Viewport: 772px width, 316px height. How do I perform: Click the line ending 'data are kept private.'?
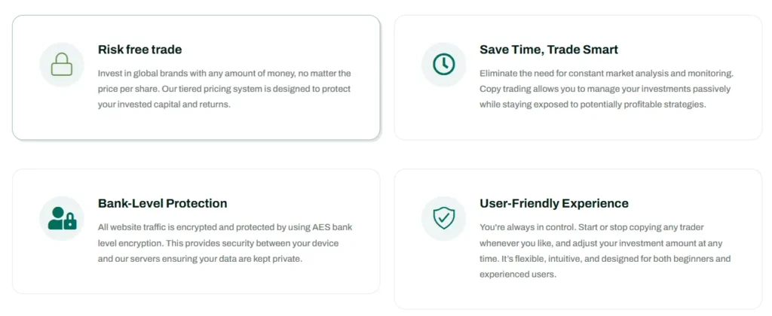click(x=199, y=259)
